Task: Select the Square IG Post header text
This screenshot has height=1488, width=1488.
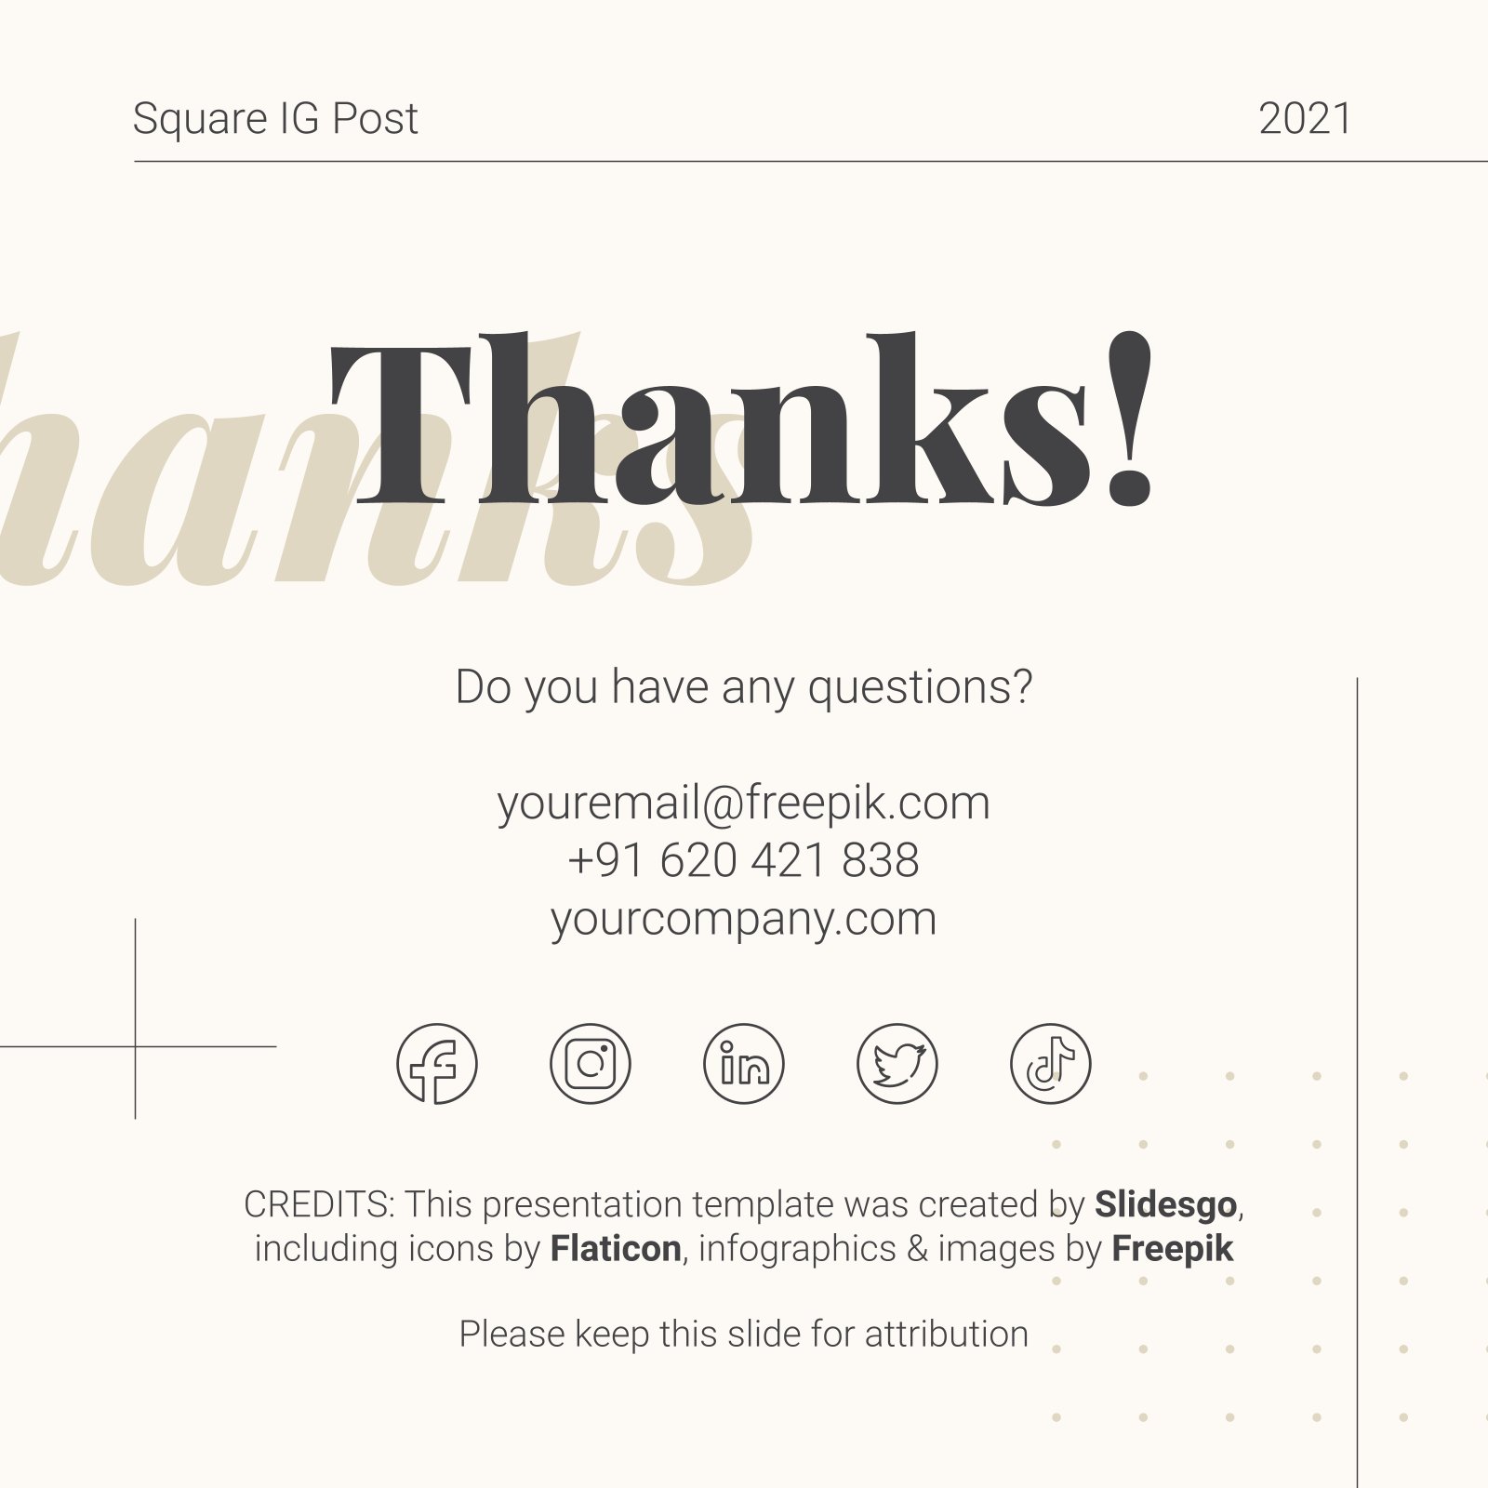Action: [275, 119]
